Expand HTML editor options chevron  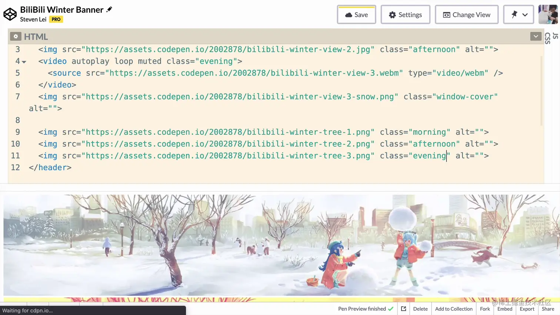point(536,36)
